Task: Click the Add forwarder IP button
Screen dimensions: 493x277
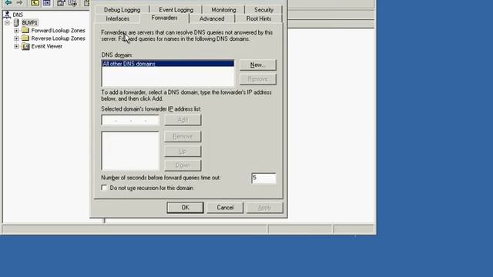Action: [183, 120]
